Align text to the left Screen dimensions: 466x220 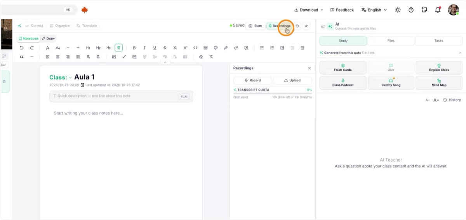tap(47, 57)
